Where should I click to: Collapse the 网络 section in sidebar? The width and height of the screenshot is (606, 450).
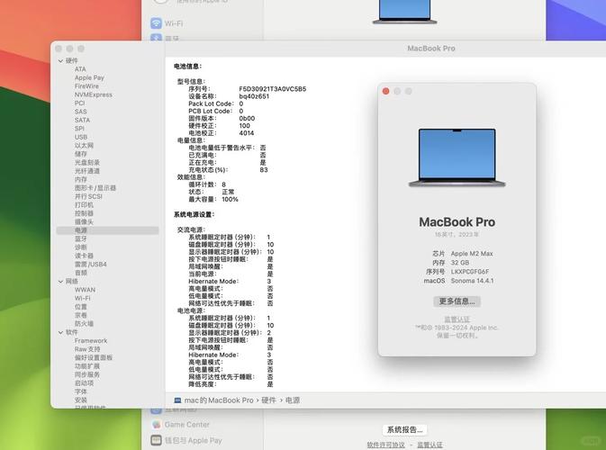point(60,281)
